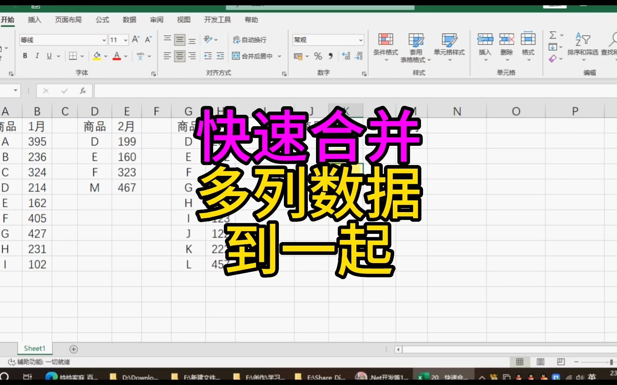Toggle Underline formatting
Viewport: 617px width, 385px height.
(49, 56)
